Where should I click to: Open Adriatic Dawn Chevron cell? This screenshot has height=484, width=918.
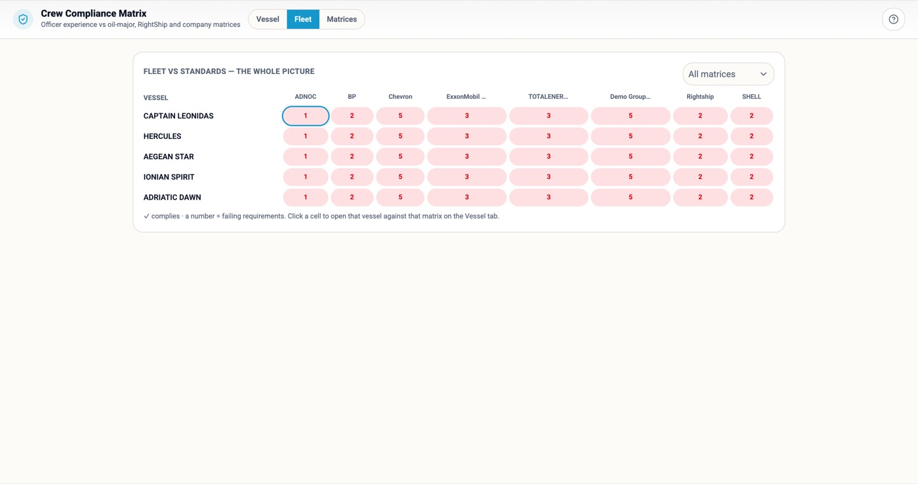click(x=400, y=197)
